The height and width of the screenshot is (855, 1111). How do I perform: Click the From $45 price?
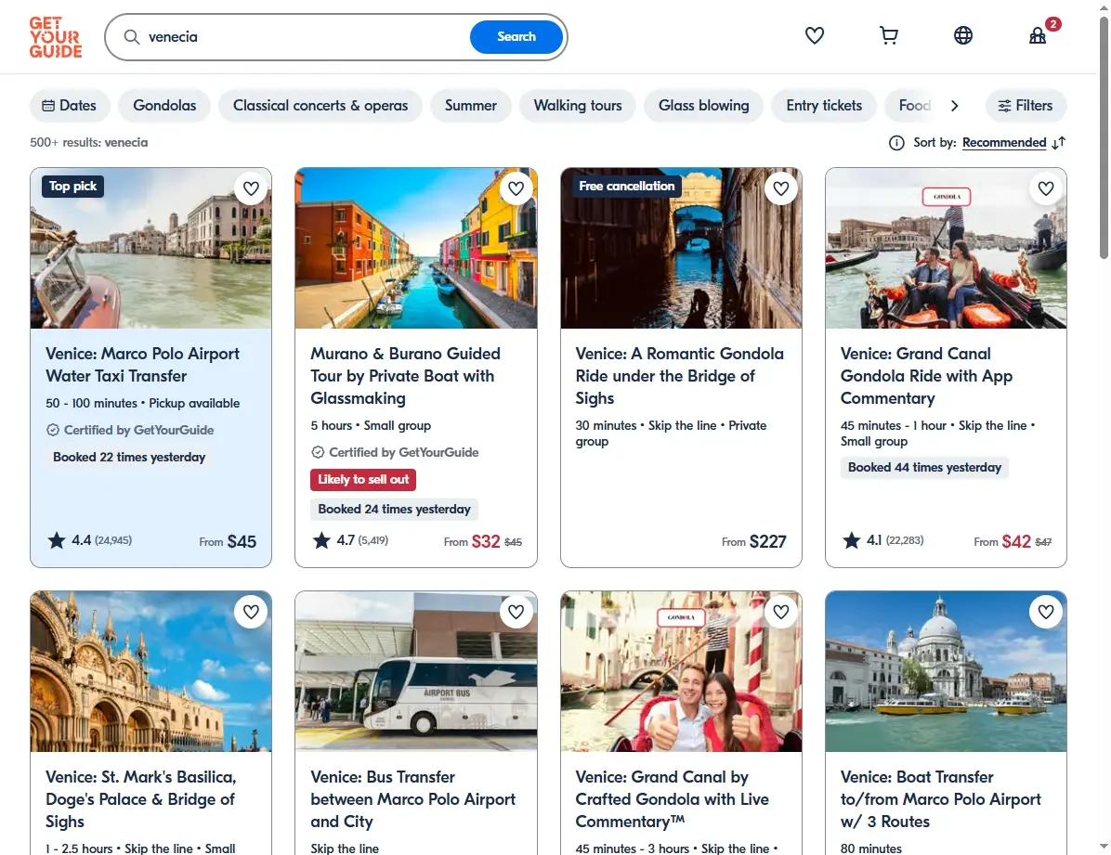(228, 541)
